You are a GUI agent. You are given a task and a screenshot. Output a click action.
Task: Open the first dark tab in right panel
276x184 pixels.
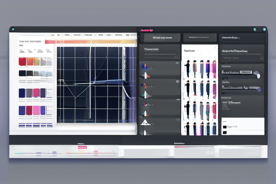click(x=162, y=37)
